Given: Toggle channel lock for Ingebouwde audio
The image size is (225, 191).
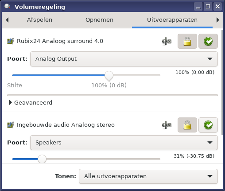Looking at the screenshot, I should point(187,125).
